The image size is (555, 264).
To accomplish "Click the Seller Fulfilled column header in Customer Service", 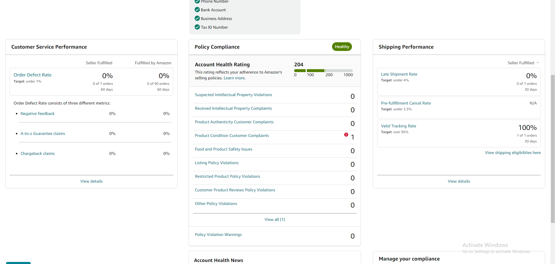I will pos(99,63).
